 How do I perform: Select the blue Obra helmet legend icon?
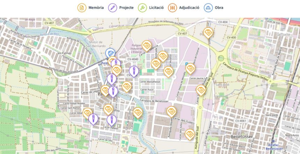coord(208,7)
